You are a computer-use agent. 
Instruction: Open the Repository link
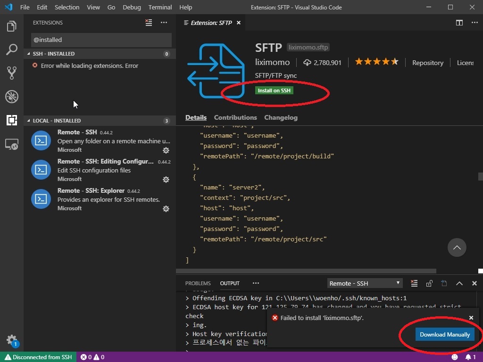[x=427, y=63]
